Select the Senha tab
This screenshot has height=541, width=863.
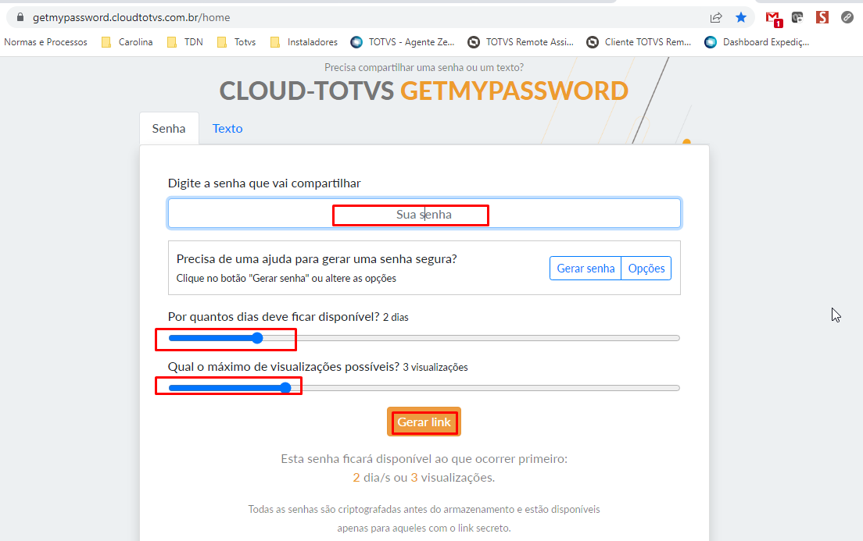coord(169,129)
